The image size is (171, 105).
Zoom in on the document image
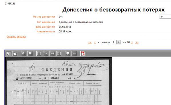[x=23, y=53]
